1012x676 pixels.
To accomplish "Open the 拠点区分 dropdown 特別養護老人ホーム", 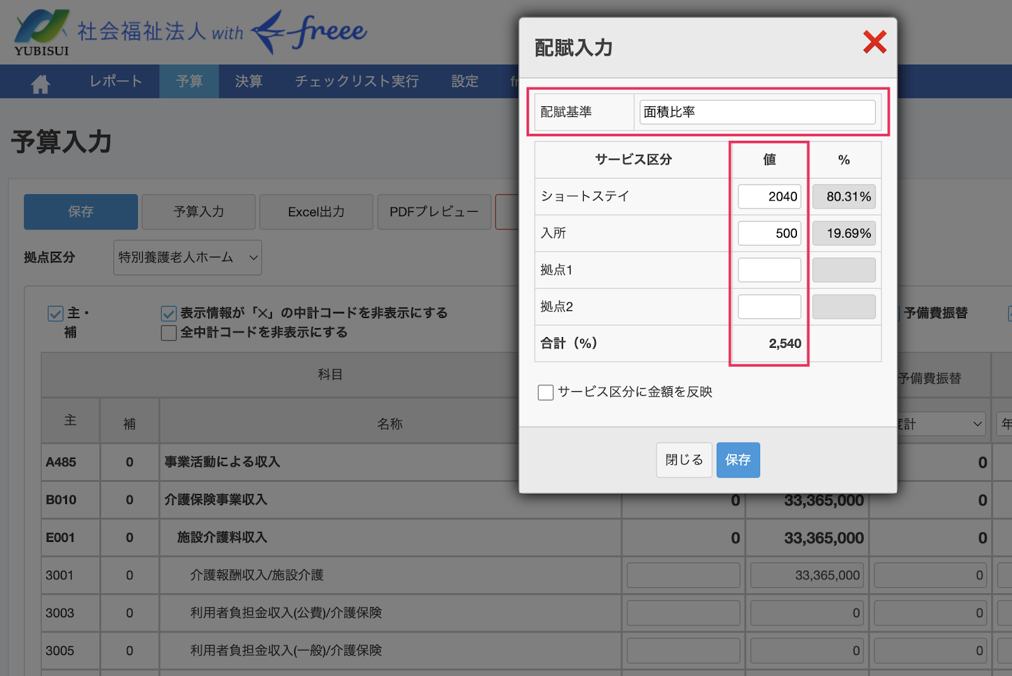I will [x=187, y=257].
